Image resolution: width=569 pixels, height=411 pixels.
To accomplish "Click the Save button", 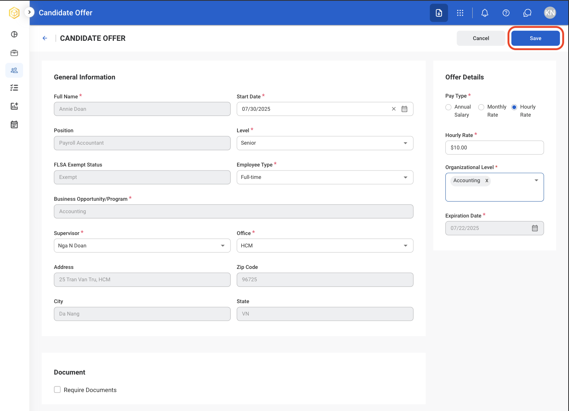I will coord(535,38).
